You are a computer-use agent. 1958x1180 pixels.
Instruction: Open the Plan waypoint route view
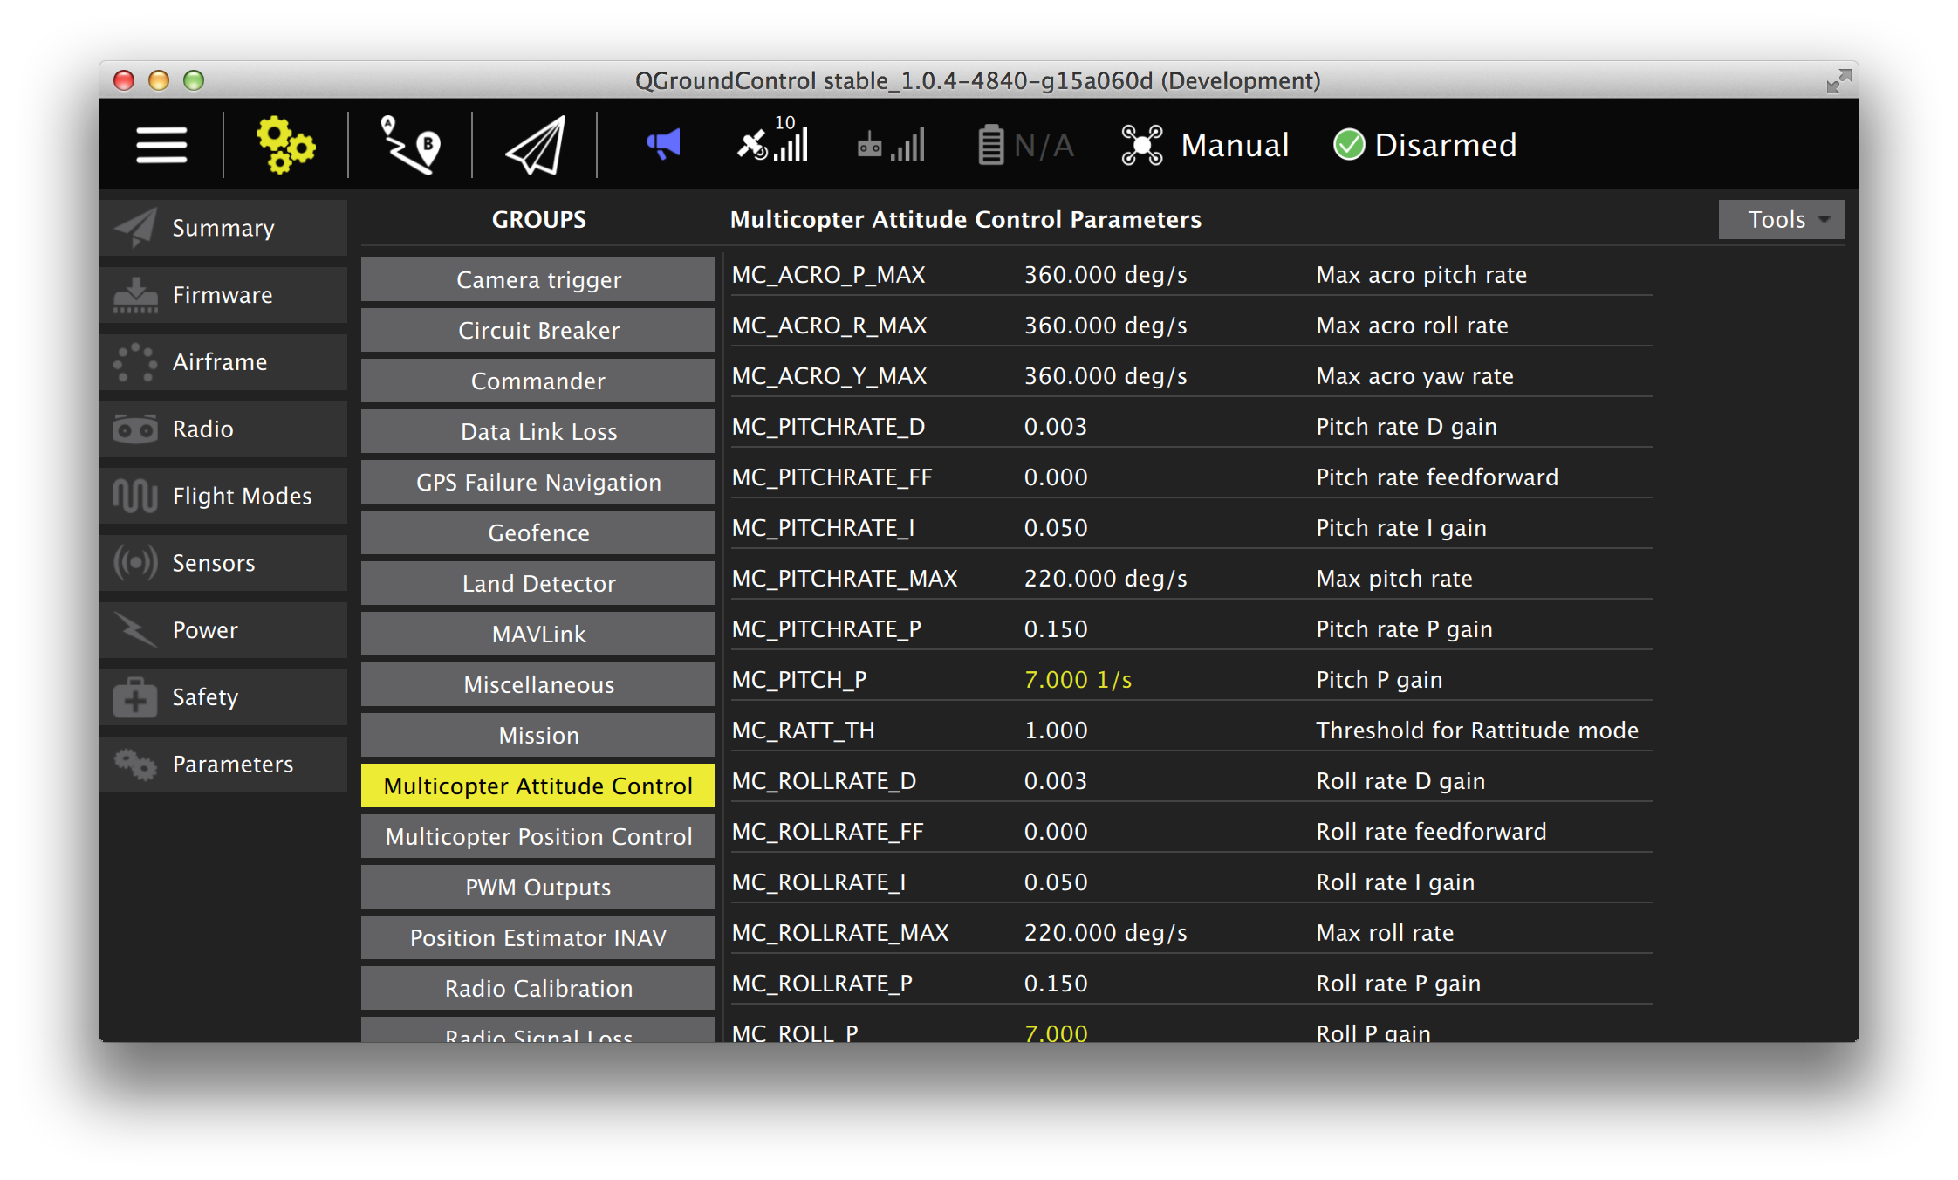point(410,145)
